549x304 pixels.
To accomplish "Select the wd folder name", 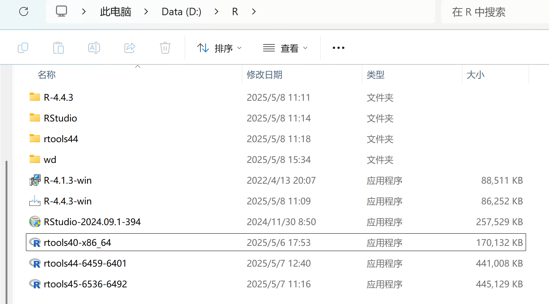I will tap(50, 160).
